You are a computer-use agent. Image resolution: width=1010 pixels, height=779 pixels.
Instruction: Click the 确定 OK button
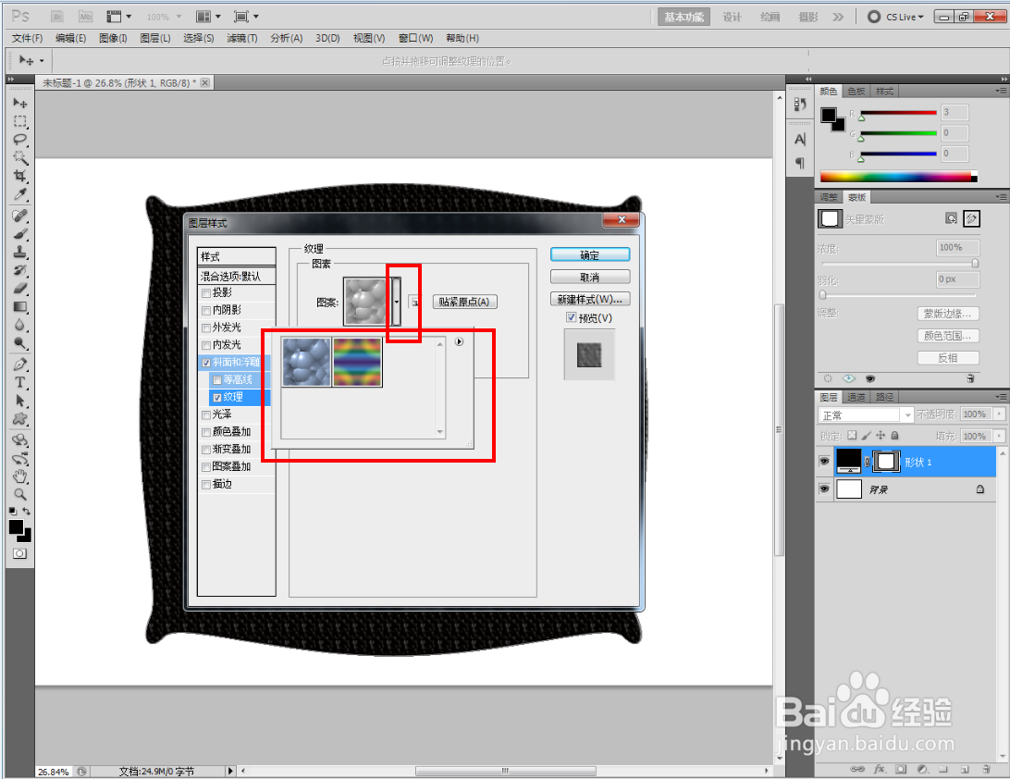[x=590, y=255]
